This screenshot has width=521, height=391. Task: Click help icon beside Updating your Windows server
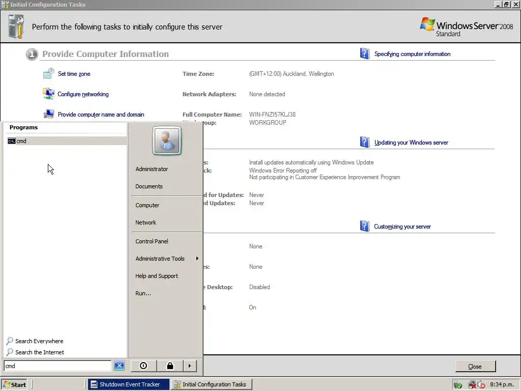click(365, 142)
